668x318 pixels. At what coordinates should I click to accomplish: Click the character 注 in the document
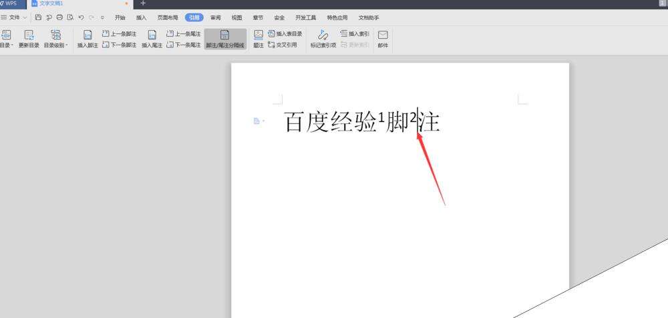[x=429, y=122]
